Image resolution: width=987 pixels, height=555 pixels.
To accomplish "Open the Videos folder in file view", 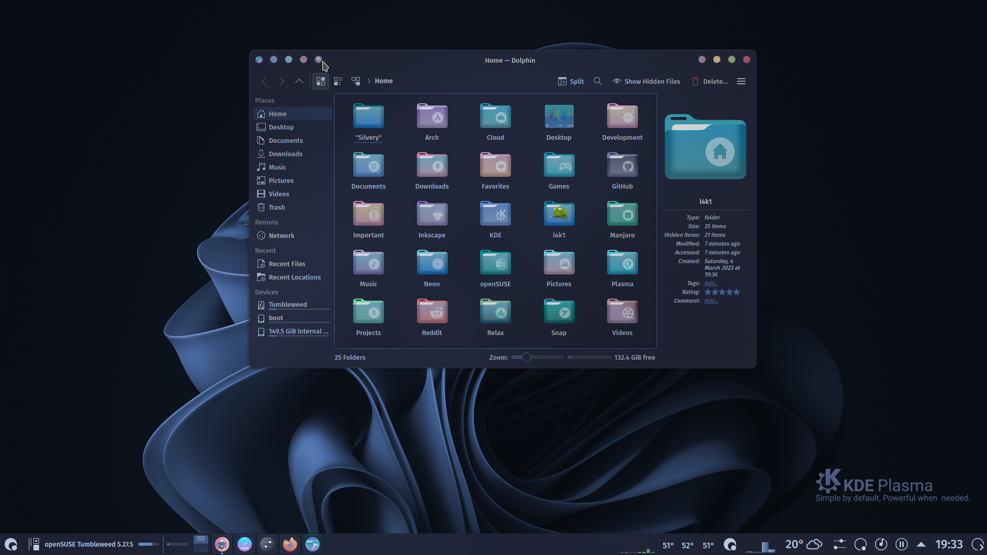I will coord(622,317).
